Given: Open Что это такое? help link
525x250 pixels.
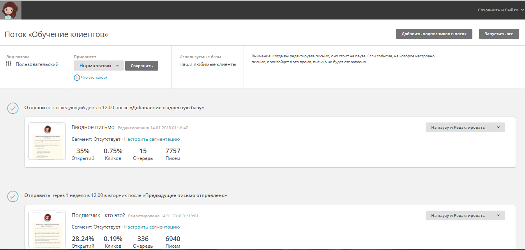Looking at the screenshot, I should [94, 78].
